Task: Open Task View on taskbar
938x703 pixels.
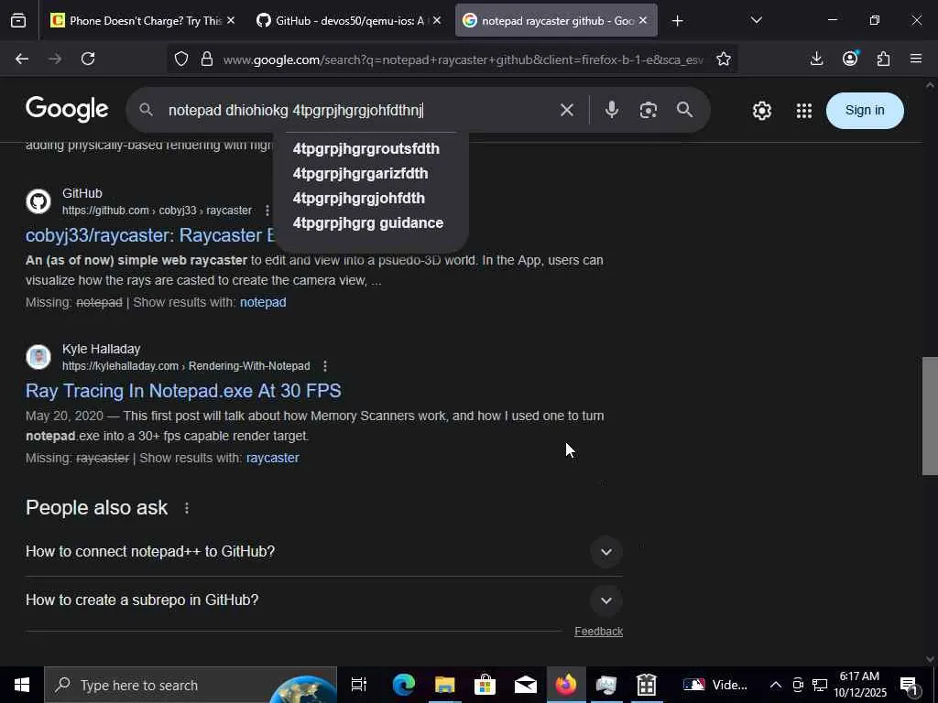Action: (359, 685)
